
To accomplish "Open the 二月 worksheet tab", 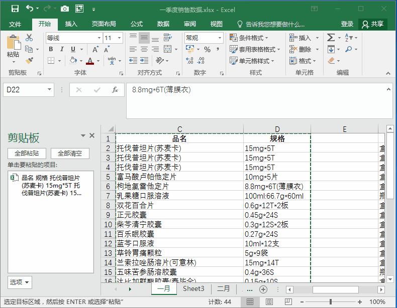I will point(223,288).
